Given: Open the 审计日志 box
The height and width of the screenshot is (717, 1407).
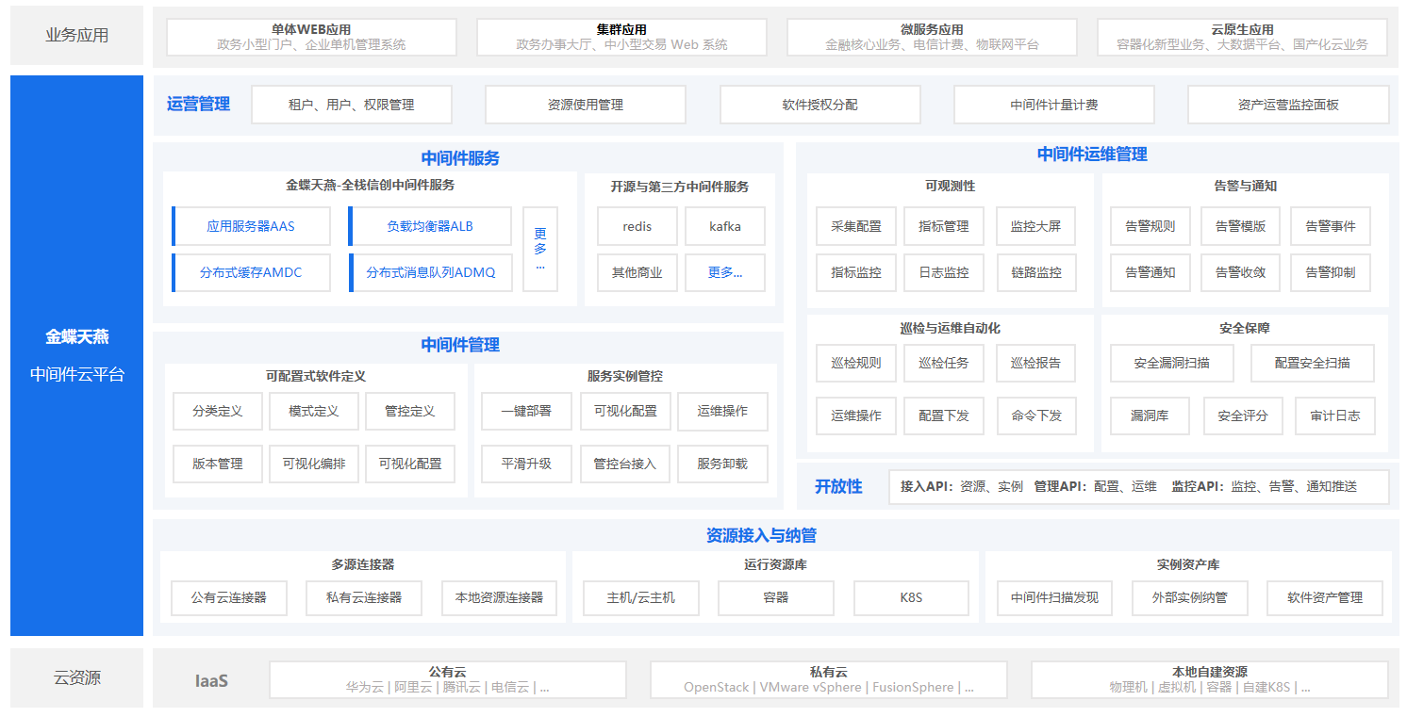Looking at the screenshot, I should tap(1335, 416).
